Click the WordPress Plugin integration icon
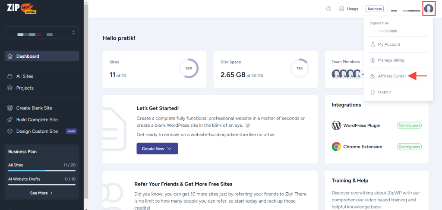Viewport: 442px width, 210px height. (x=336, y=125)
